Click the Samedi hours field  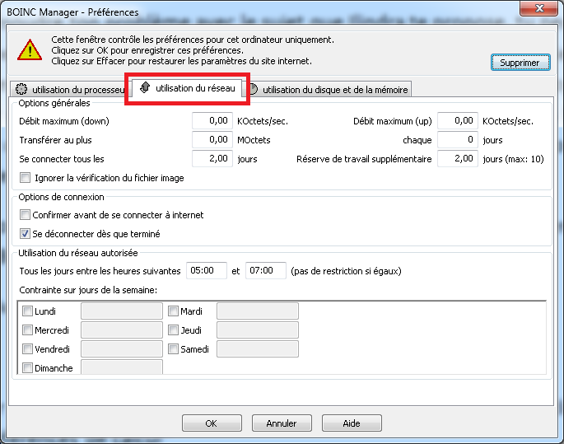point(258,349)
